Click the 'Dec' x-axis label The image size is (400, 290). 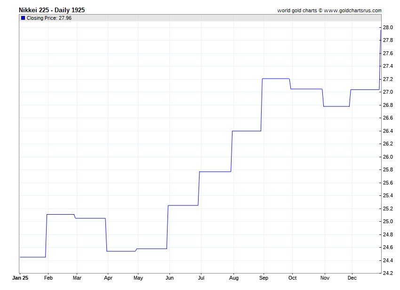pos(352,278)
